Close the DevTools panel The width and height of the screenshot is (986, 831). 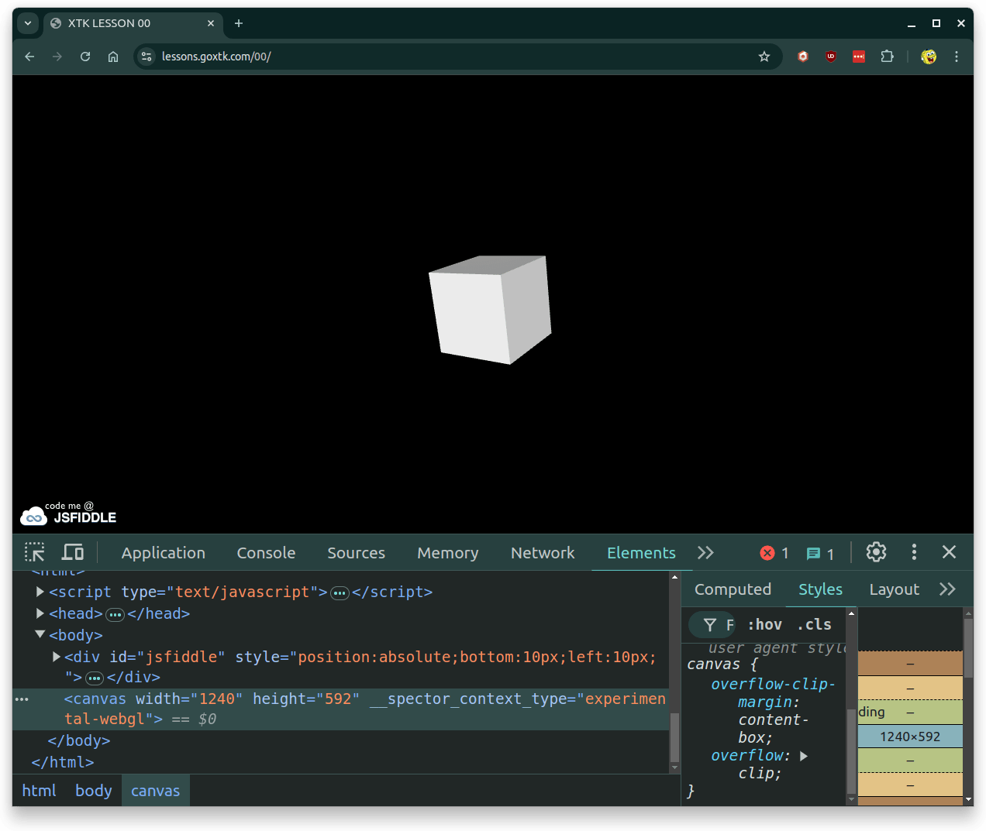click(x=949, y=552)
